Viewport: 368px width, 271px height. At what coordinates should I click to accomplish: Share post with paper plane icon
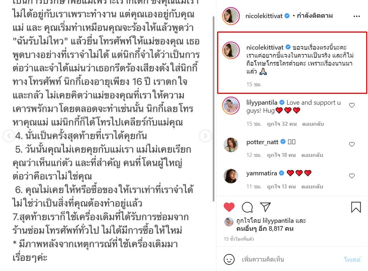click(265, 207)
